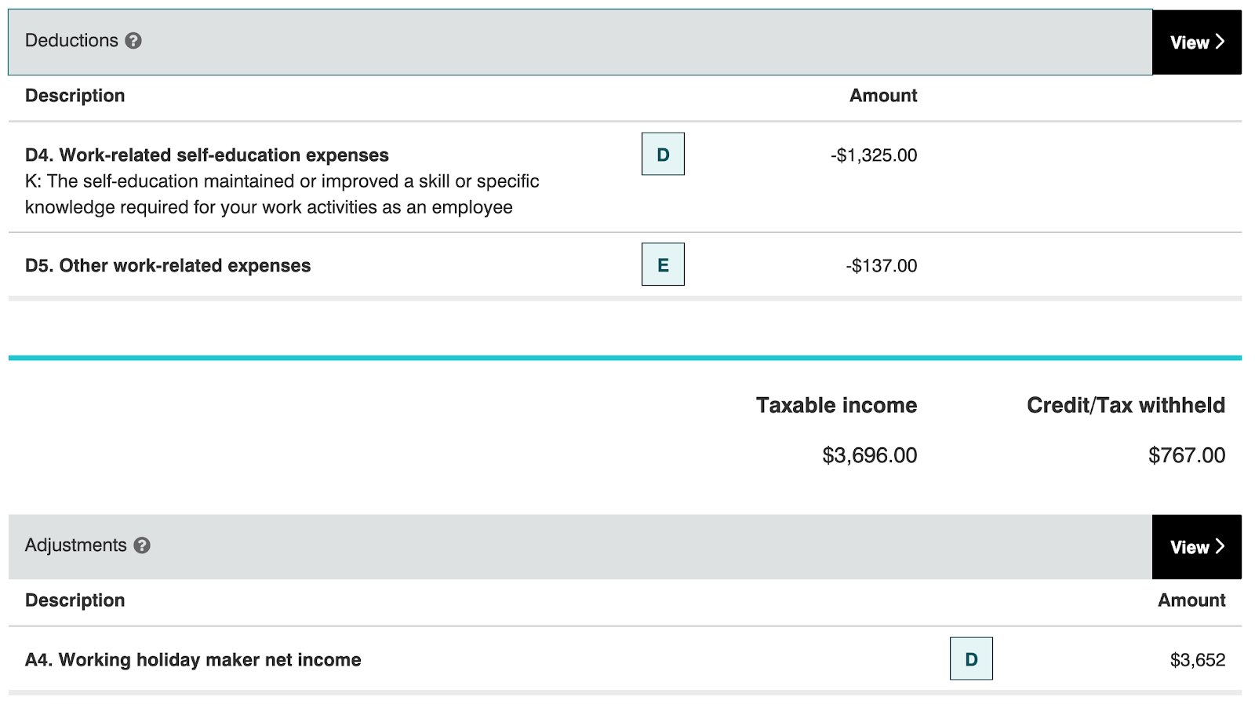Click the Taxable income heading
Screen dimensions: 1255x704
coord(836,405)
